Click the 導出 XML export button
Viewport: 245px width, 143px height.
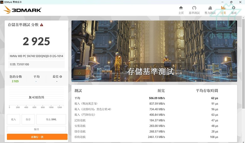pos(51,119)
